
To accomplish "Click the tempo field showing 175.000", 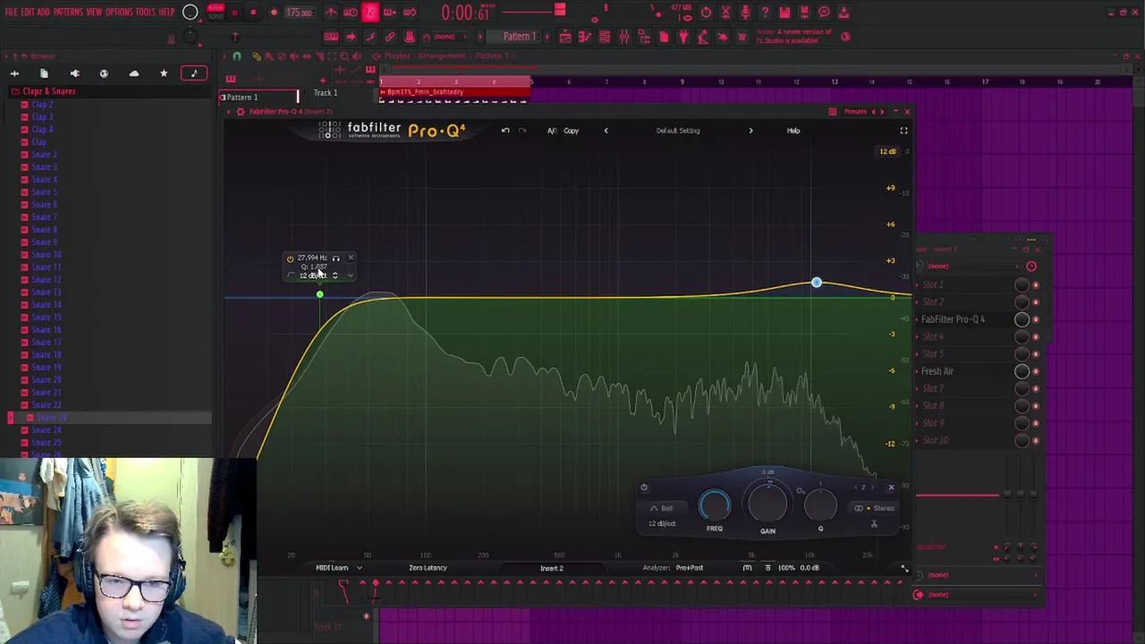I will (300, 13).
